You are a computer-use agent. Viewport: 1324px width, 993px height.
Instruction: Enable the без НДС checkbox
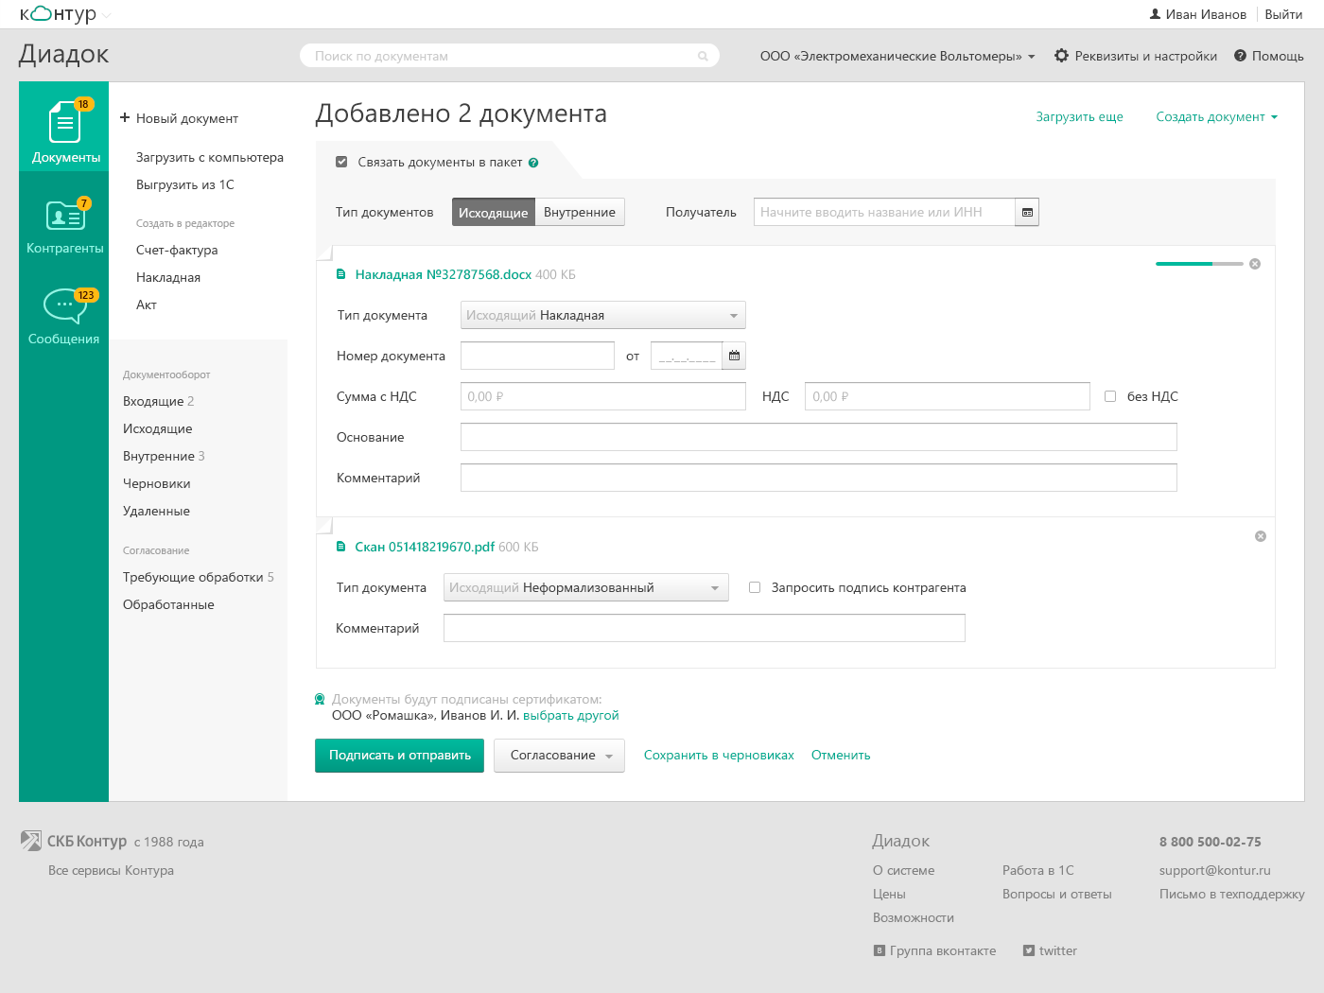[x=1110, y=396]
